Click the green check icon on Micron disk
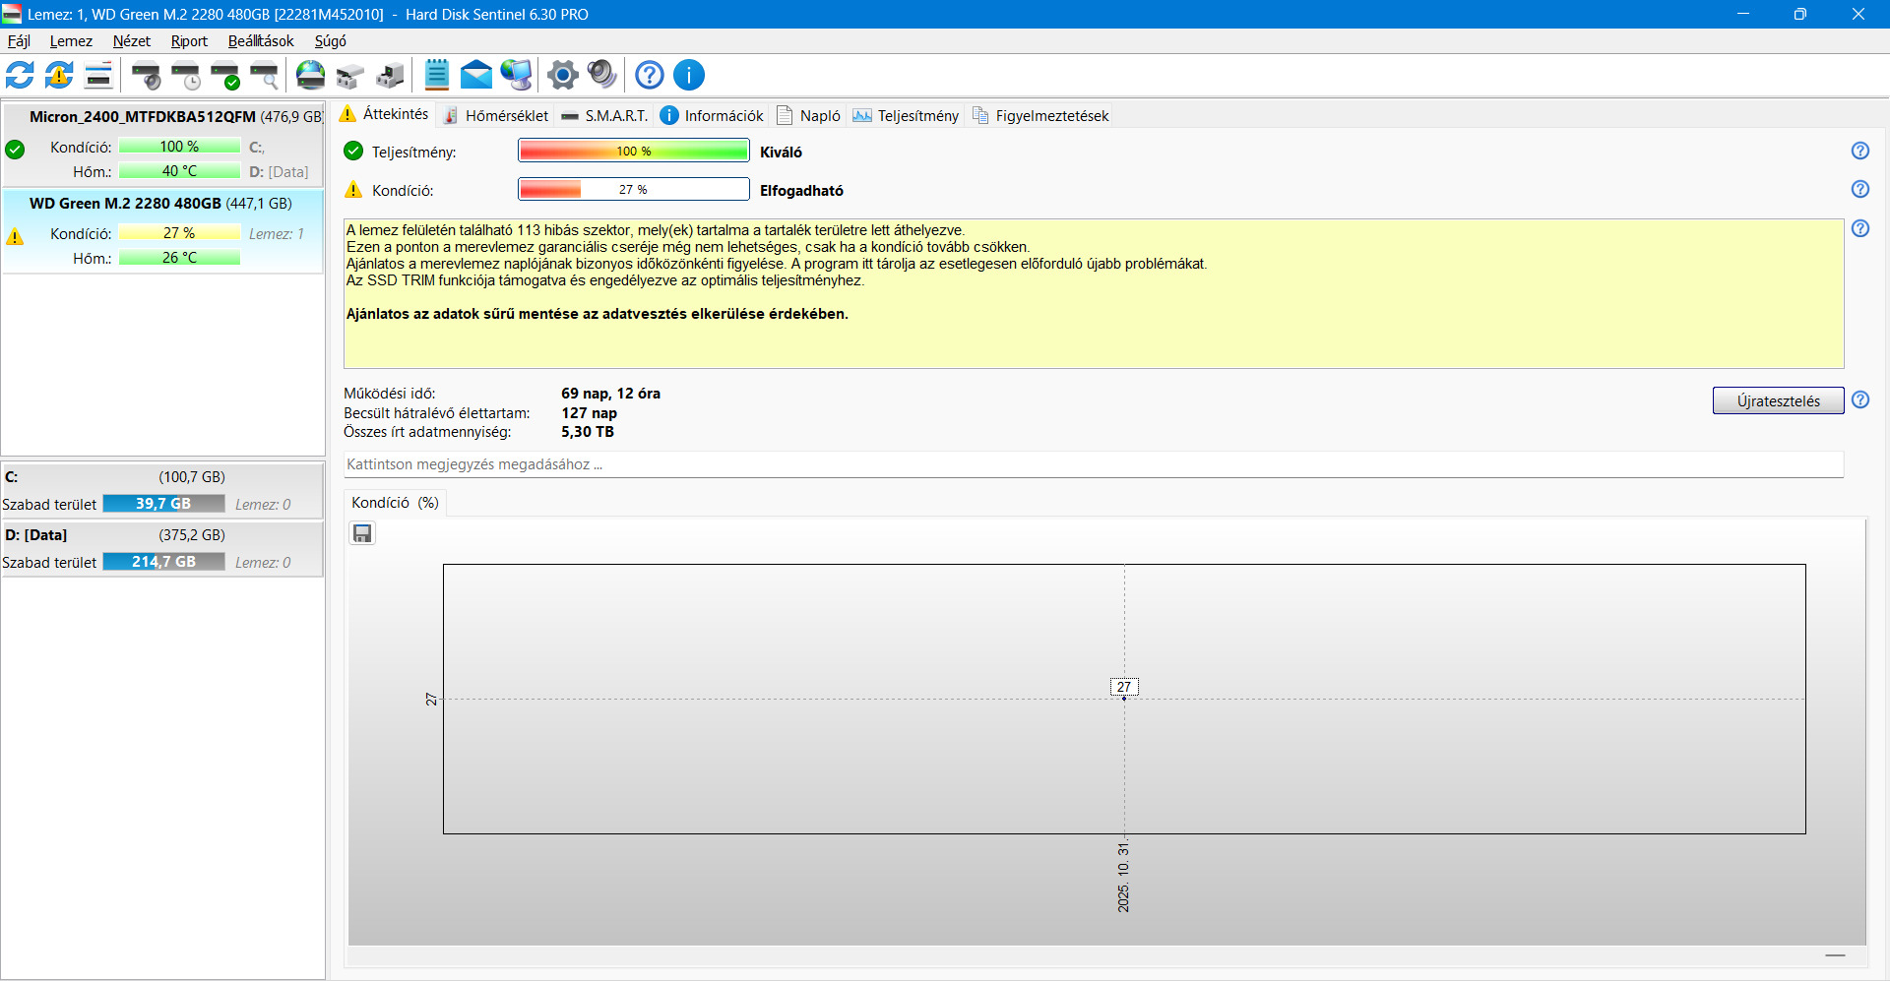The image size is (1890, 981). tap(15, 150)
